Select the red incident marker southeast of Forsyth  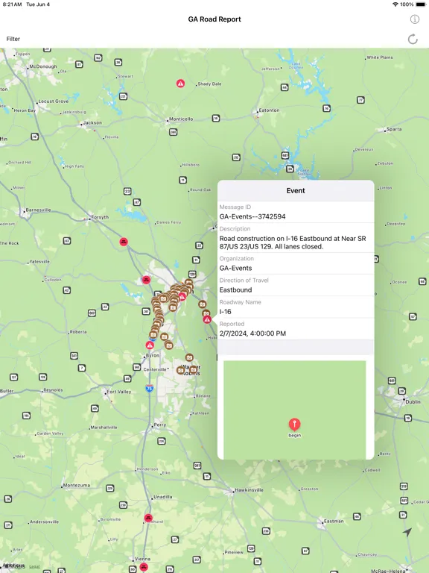[124, 242]
